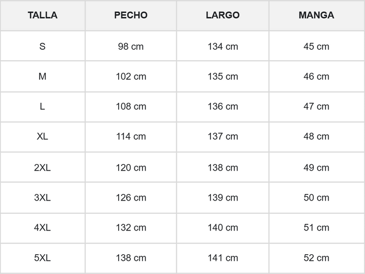Image resolution: width=365 pixels, height=274 pixels.
Task: Click the PECHO column header
Action: click(131, 15)
